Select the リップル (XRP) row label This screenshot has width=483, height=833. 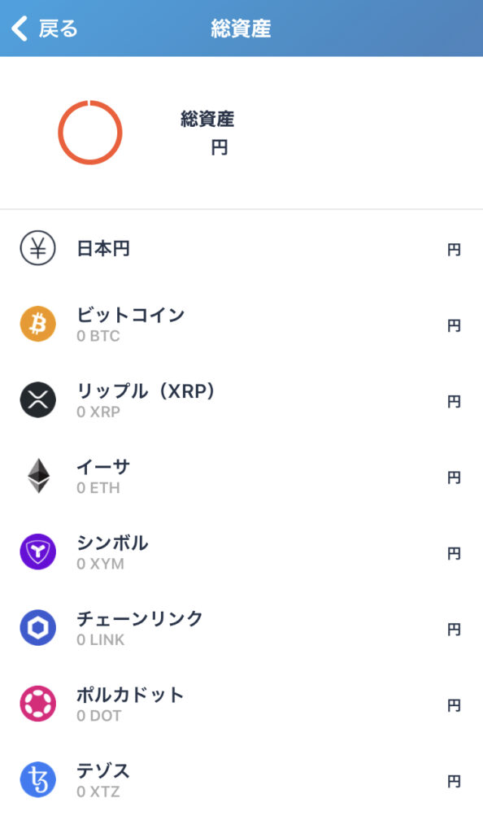coord(146,391)
